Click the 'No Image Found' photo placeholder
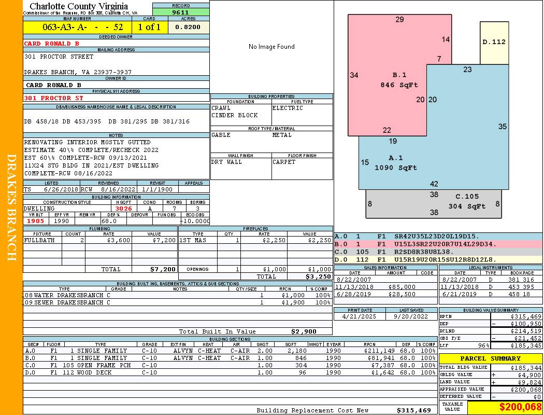 coord(271,47)
